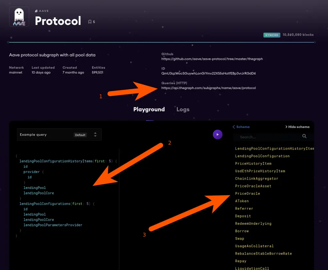Open LendingPoolConfigurationHistoryItem schema entry
Image resolution: width=328 pixels, height=270 pixels.
coord(274,149)
